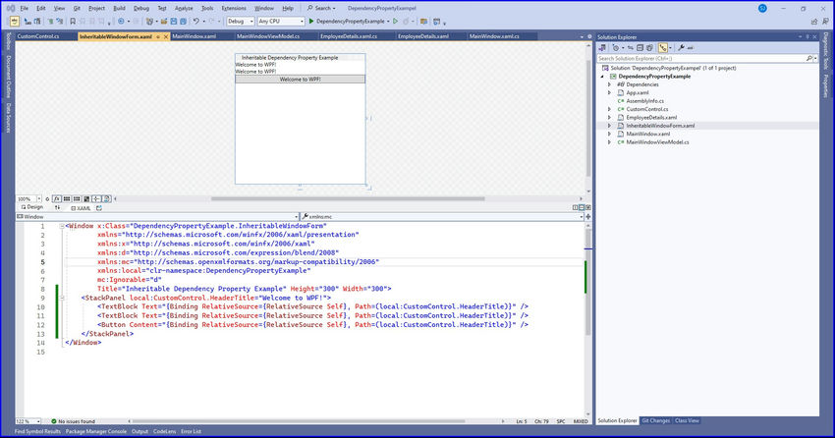Collapse the DependencyPropertyExample project node
This screenshot has height=438, width=835.
pos(603,76)
